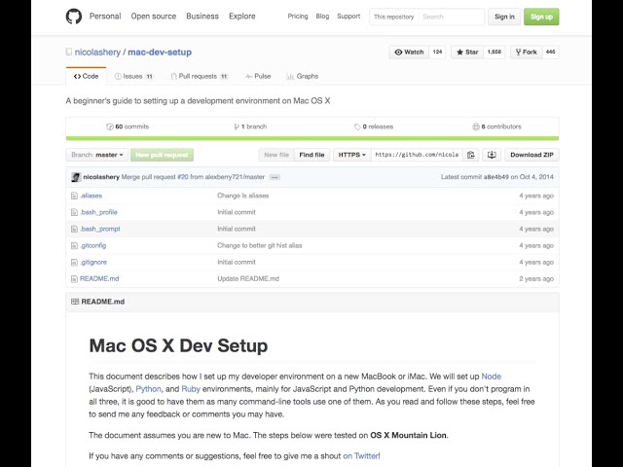Click file icon next to .gitconfig
This screenshot has width=623, height=467.
click(74, 246)
